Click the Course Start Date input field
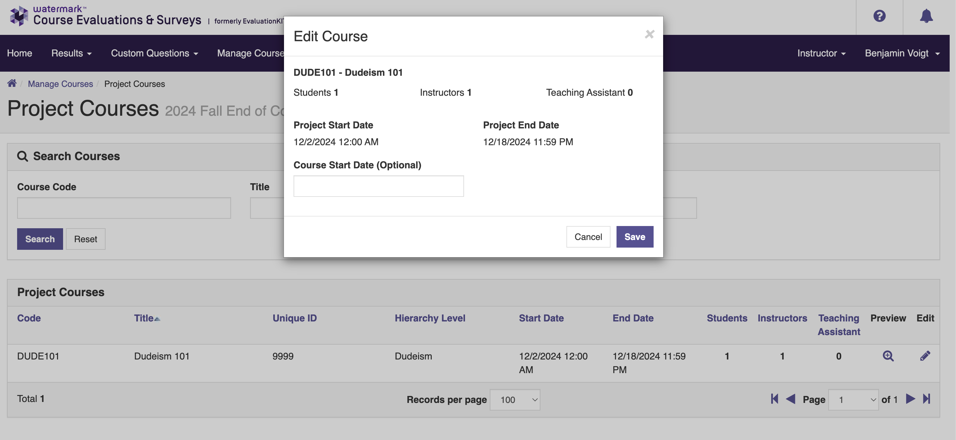Image resolution: width=956 pixels, height=440 pixels. (x=378, y=186)
